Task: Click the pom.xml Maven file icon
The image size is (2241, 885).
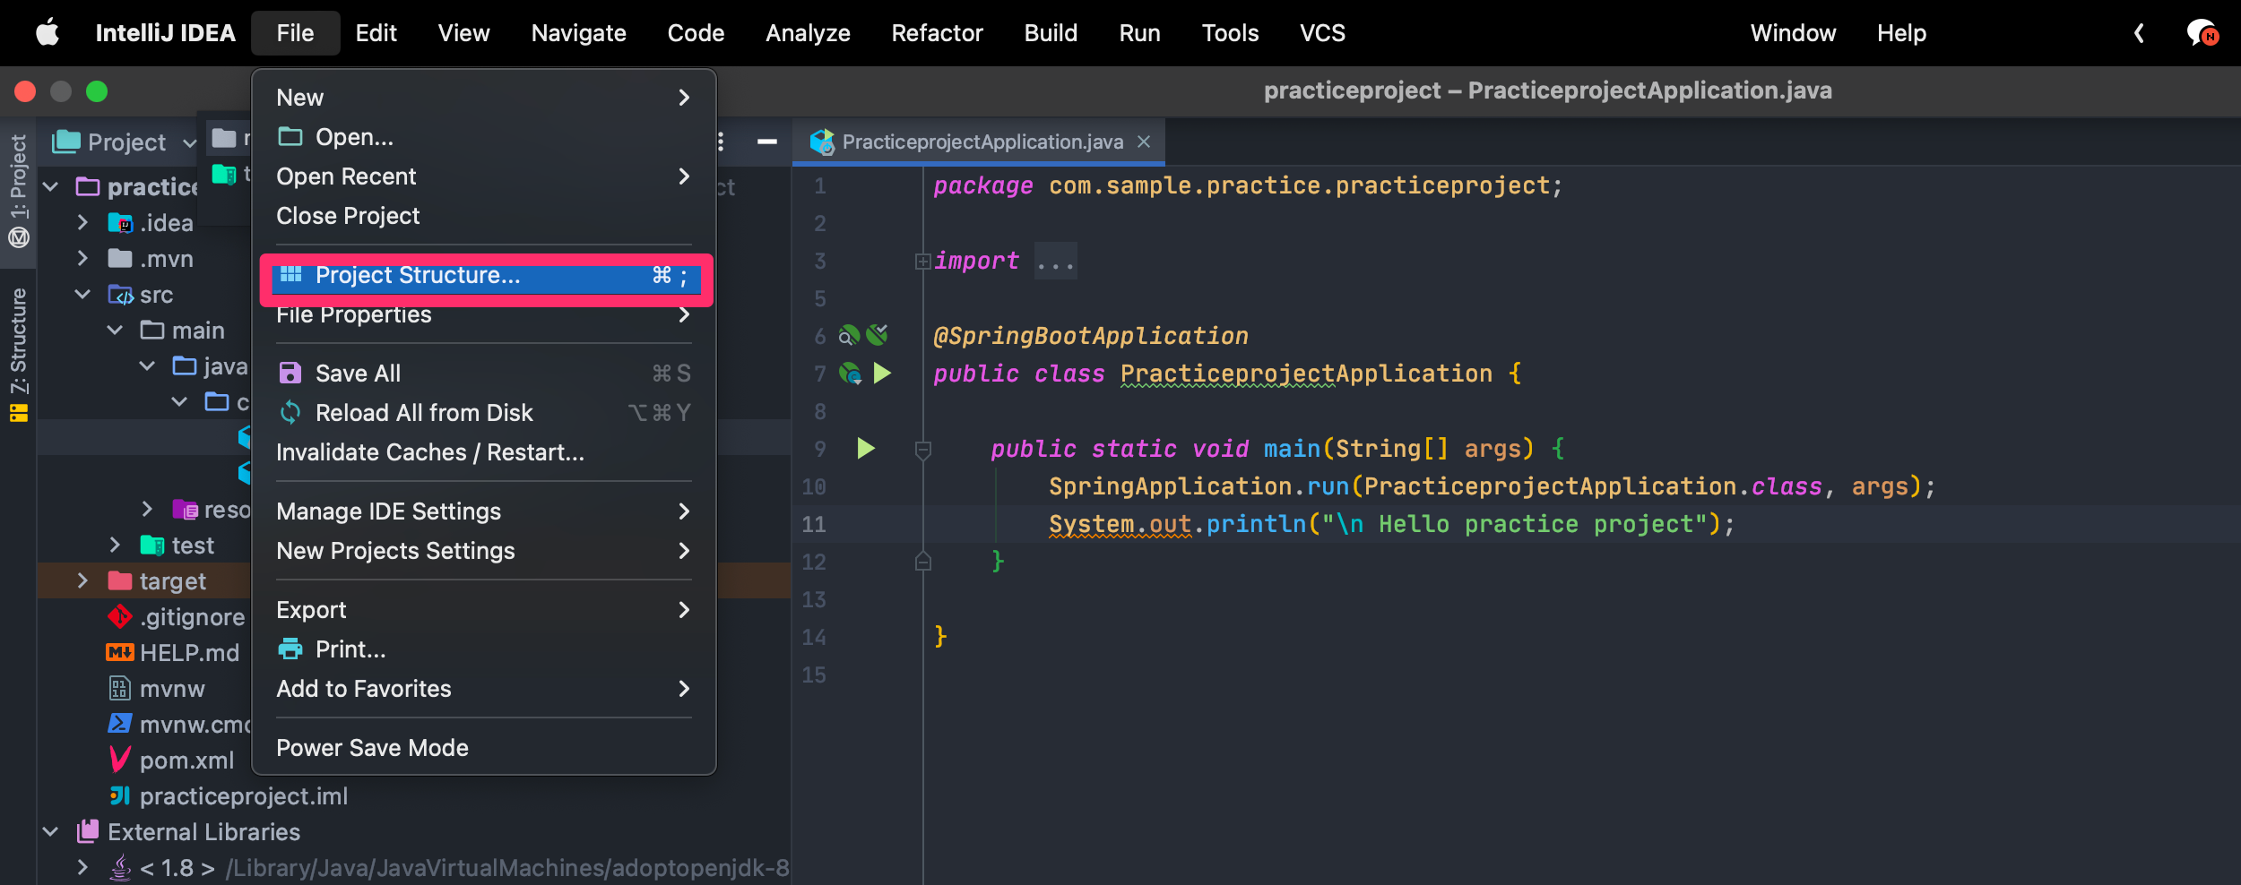Action: [x=119, y=760]
